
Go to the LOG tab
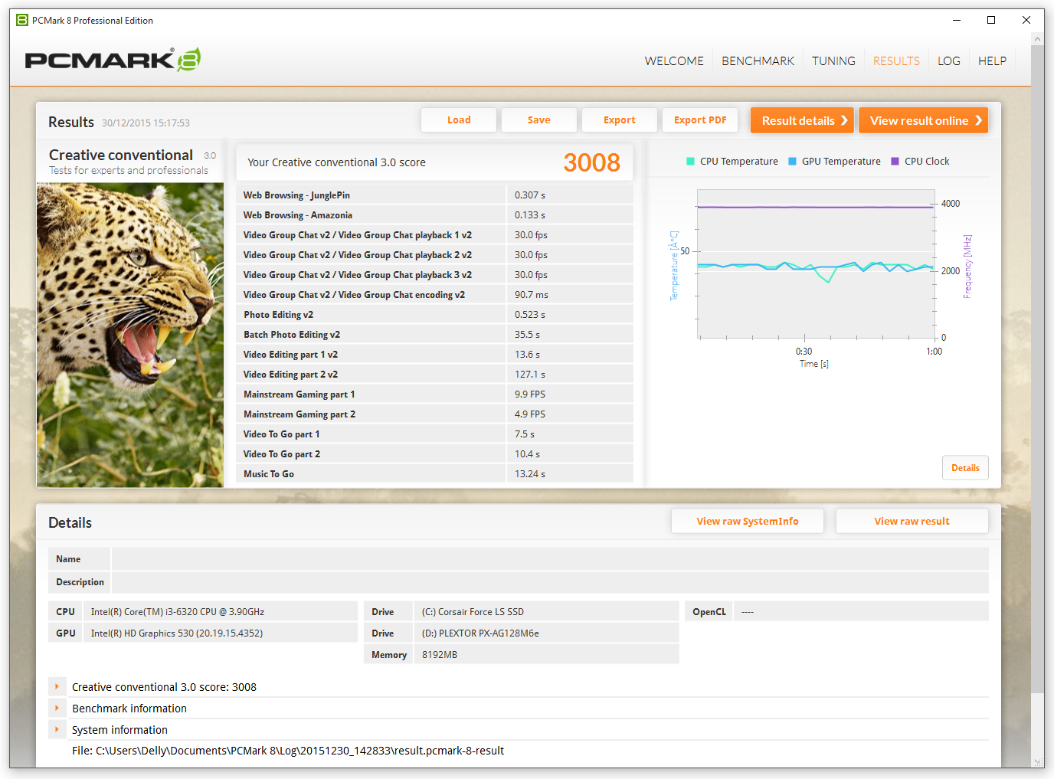948,61
